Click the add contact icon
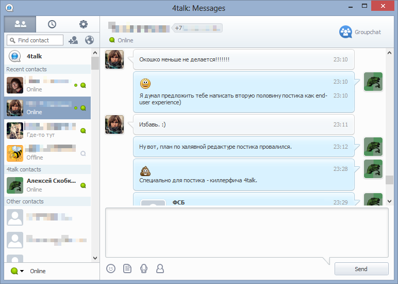The width and height of the screenshot is (398, 284). pyautogui.click(x=73, y=40)
